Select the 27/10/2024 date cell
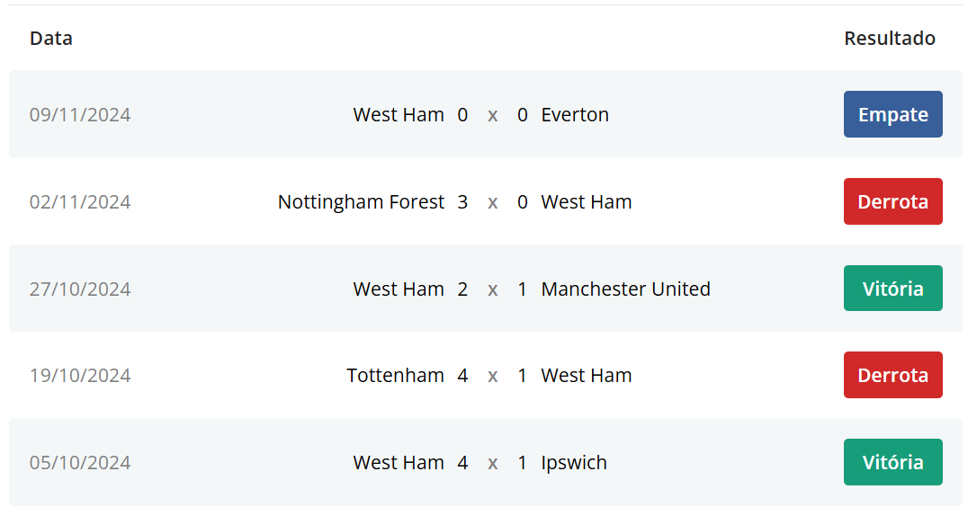This screenshot has width=977, height=516. (x=80, y=289)
